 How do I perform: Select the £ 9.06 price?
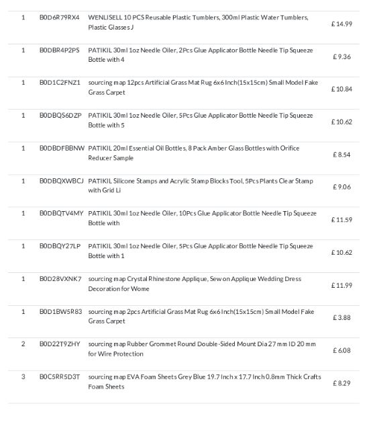342,187
